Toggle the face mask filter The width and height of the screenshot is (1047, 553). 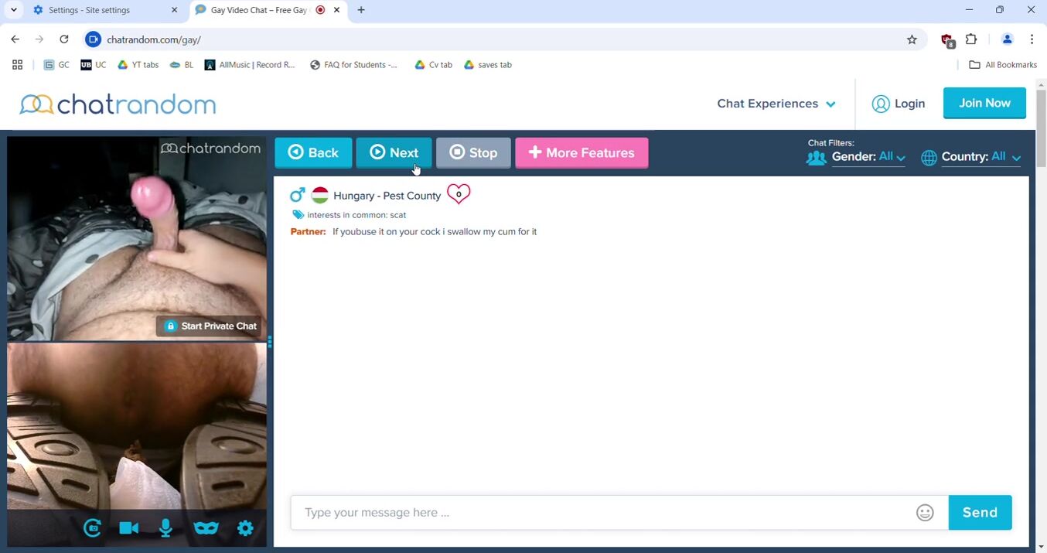coord(206,528)
